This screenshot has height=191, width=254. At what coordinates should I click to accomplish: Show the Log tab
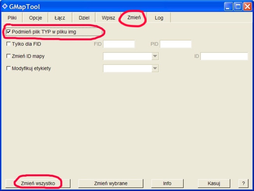[x=159, y=18]
